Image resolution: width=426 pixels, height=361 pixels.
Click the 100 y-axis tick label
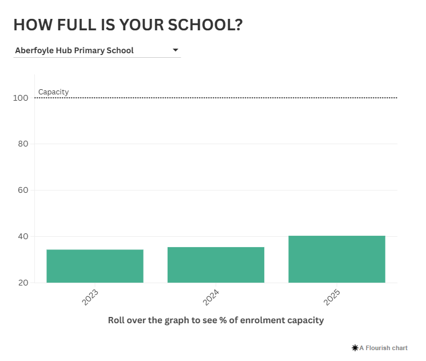coord(21,98)
